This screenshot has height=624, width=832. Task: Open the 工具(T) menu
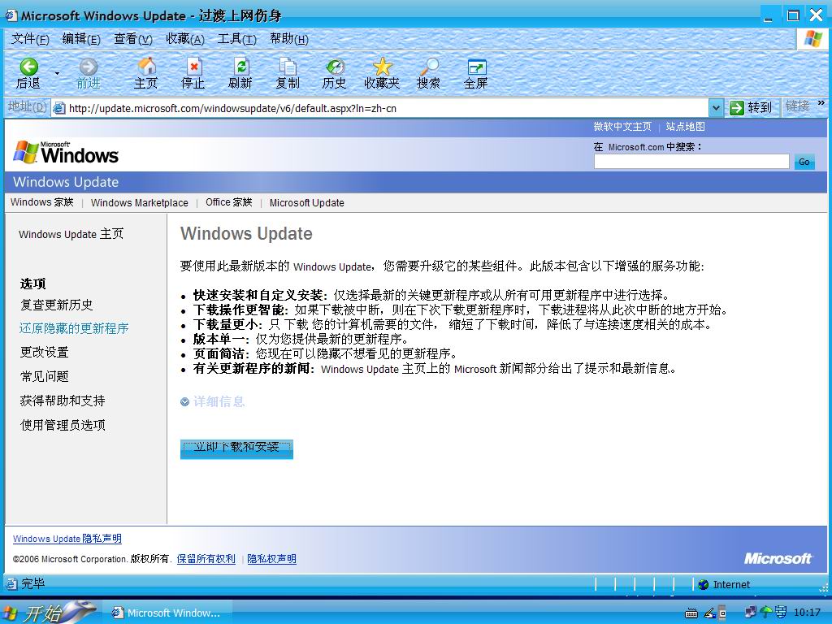(x=236, y=39)
